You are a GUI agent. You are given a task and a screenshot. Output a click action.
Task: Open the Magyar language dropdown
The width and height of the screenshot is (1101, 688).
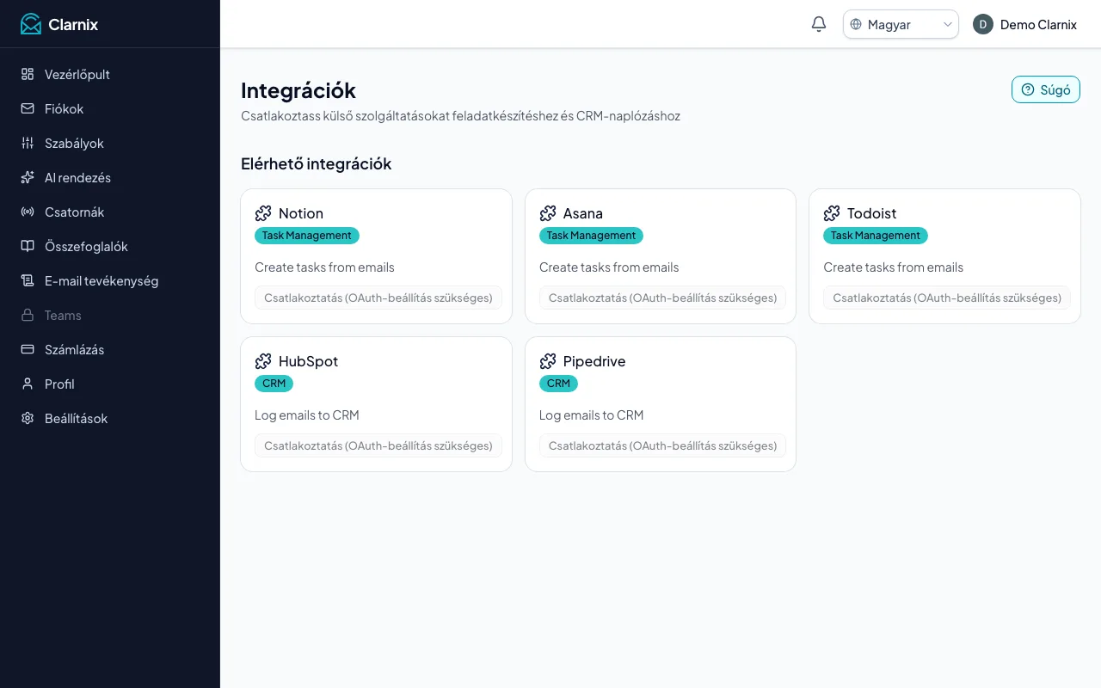tap(901, 24)
